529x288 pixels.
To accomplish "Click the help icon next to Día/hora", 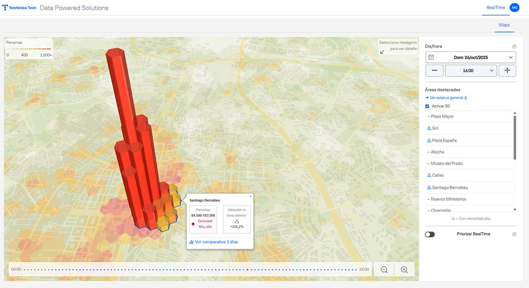I will (x=514, y=46).
